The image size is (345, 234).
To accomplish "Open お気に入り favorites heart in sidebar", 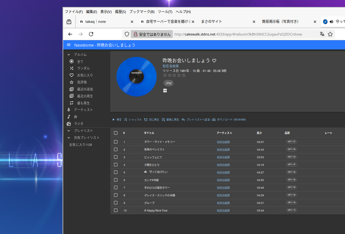I will click(71, 75).
